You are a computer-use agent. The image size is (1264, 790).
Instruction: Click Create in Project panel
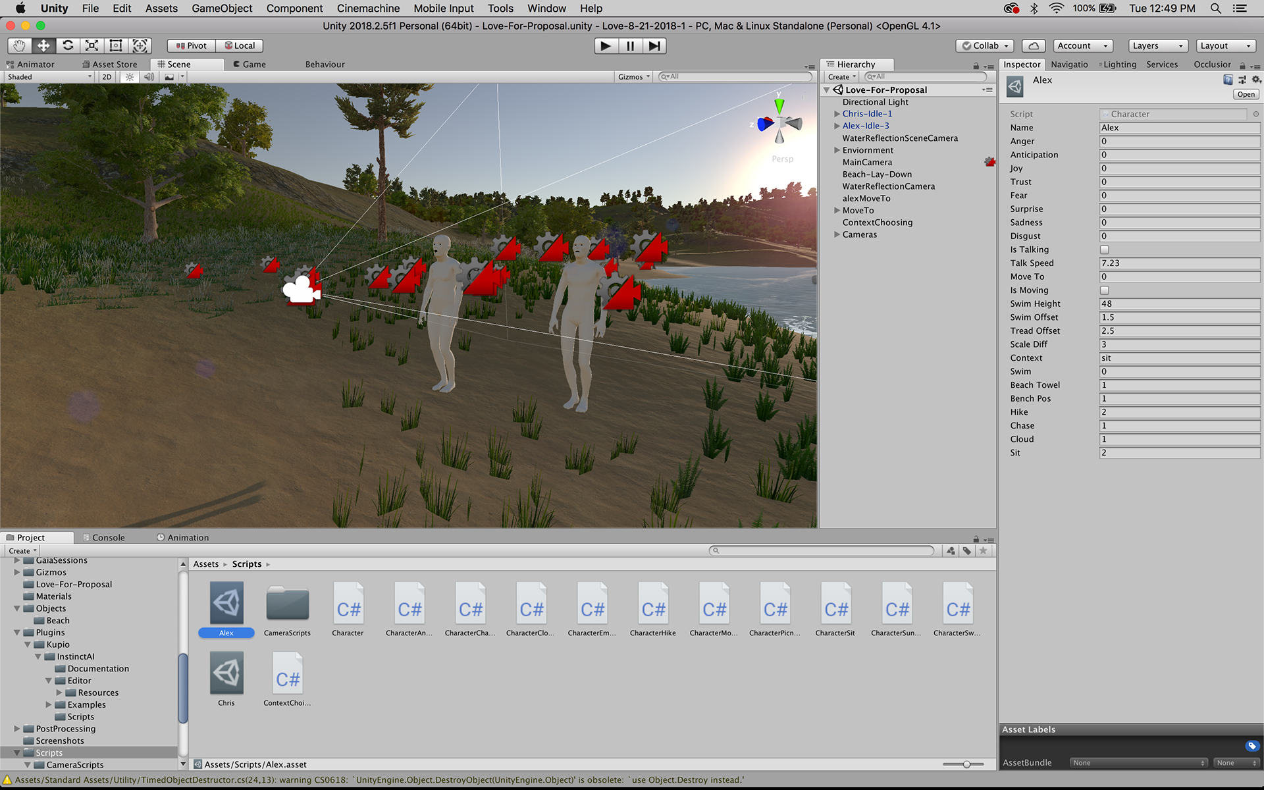[22, 551]
